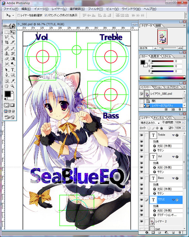Hide the Bass layer

click(141, 178)
